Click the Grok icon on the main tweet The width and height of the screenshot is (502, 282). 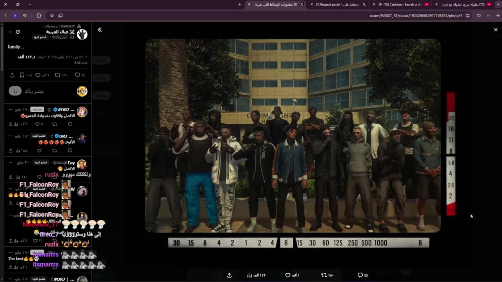[x=18, y=32]
